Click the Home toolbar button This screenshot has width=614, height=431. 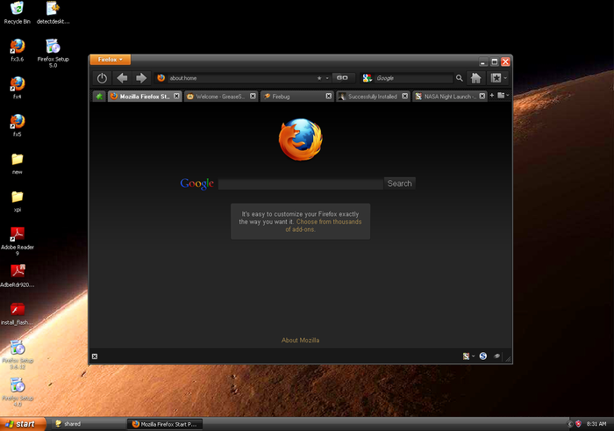[x=475, y=78]
